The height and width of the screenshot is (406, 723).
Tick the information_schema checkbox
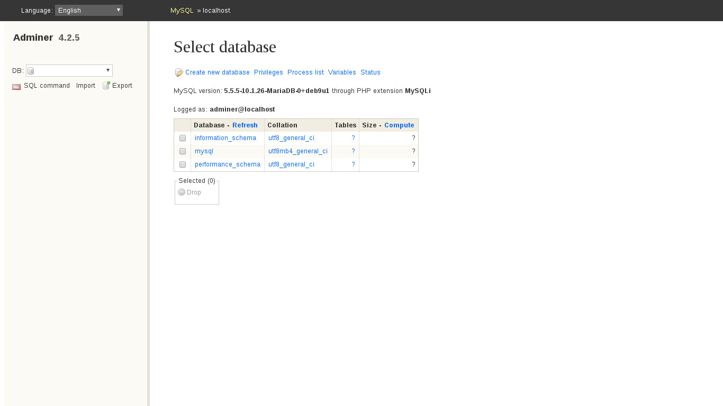tap(183, 138)
